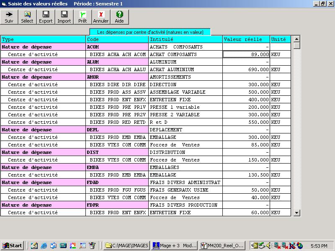Click the AMORTISSEMENTS title cell
The image size is (335, 251).
[186, 77]
